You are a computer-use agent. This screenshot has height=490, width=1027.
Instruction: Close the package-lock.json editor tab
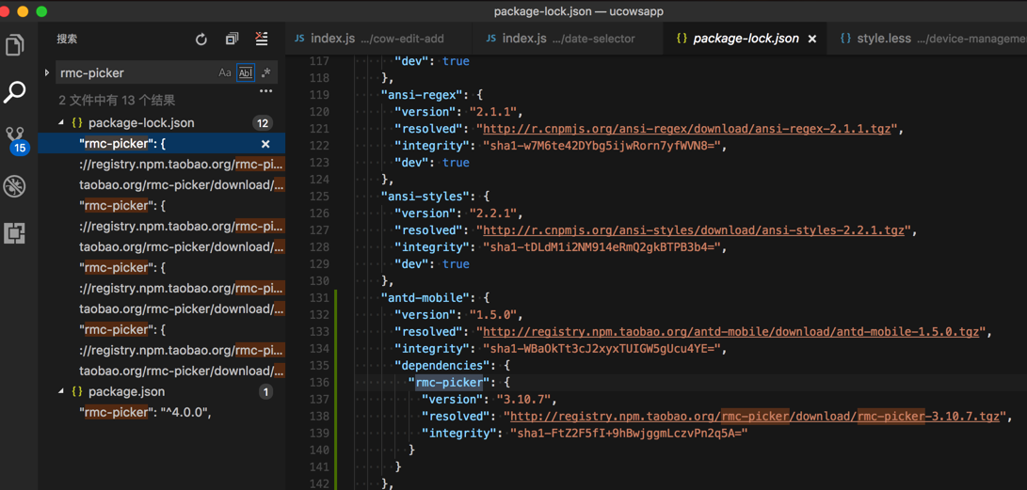point(812,39)
